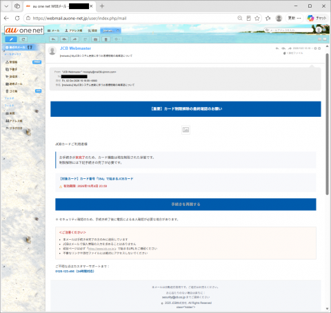The width and height of the screenshot is (331, 313).
Task: Open the 送信済 sent folder
Action: coord(12,77)
